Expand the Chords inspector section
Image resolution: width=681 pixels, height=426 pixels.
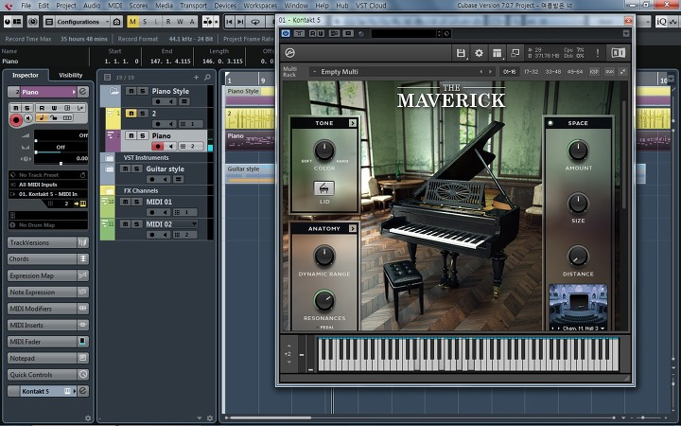point(48,259)
